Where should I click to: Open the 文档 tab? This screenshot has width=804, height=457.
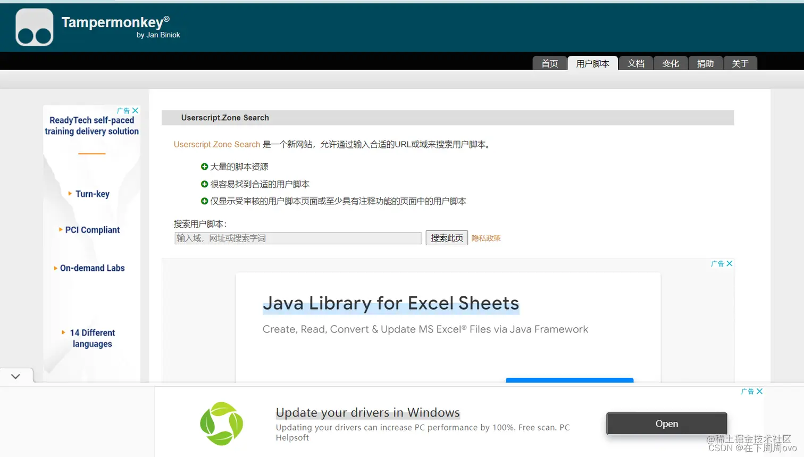tap(635, 63)
